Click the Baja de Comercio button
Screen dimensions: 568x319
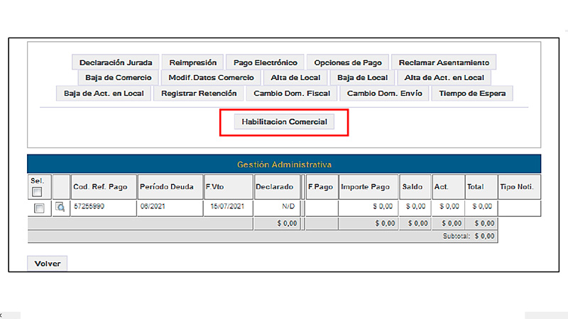(x=118, y=77)
